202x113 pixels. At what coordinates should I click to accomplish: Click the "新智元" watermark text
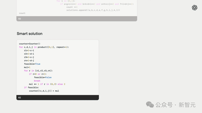pos(187,105)
